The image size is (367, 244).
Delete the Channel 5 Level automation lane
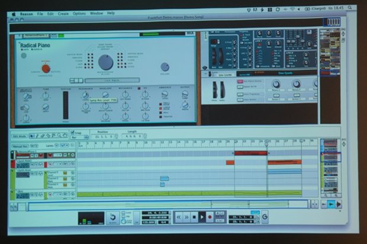click(73, 173)
